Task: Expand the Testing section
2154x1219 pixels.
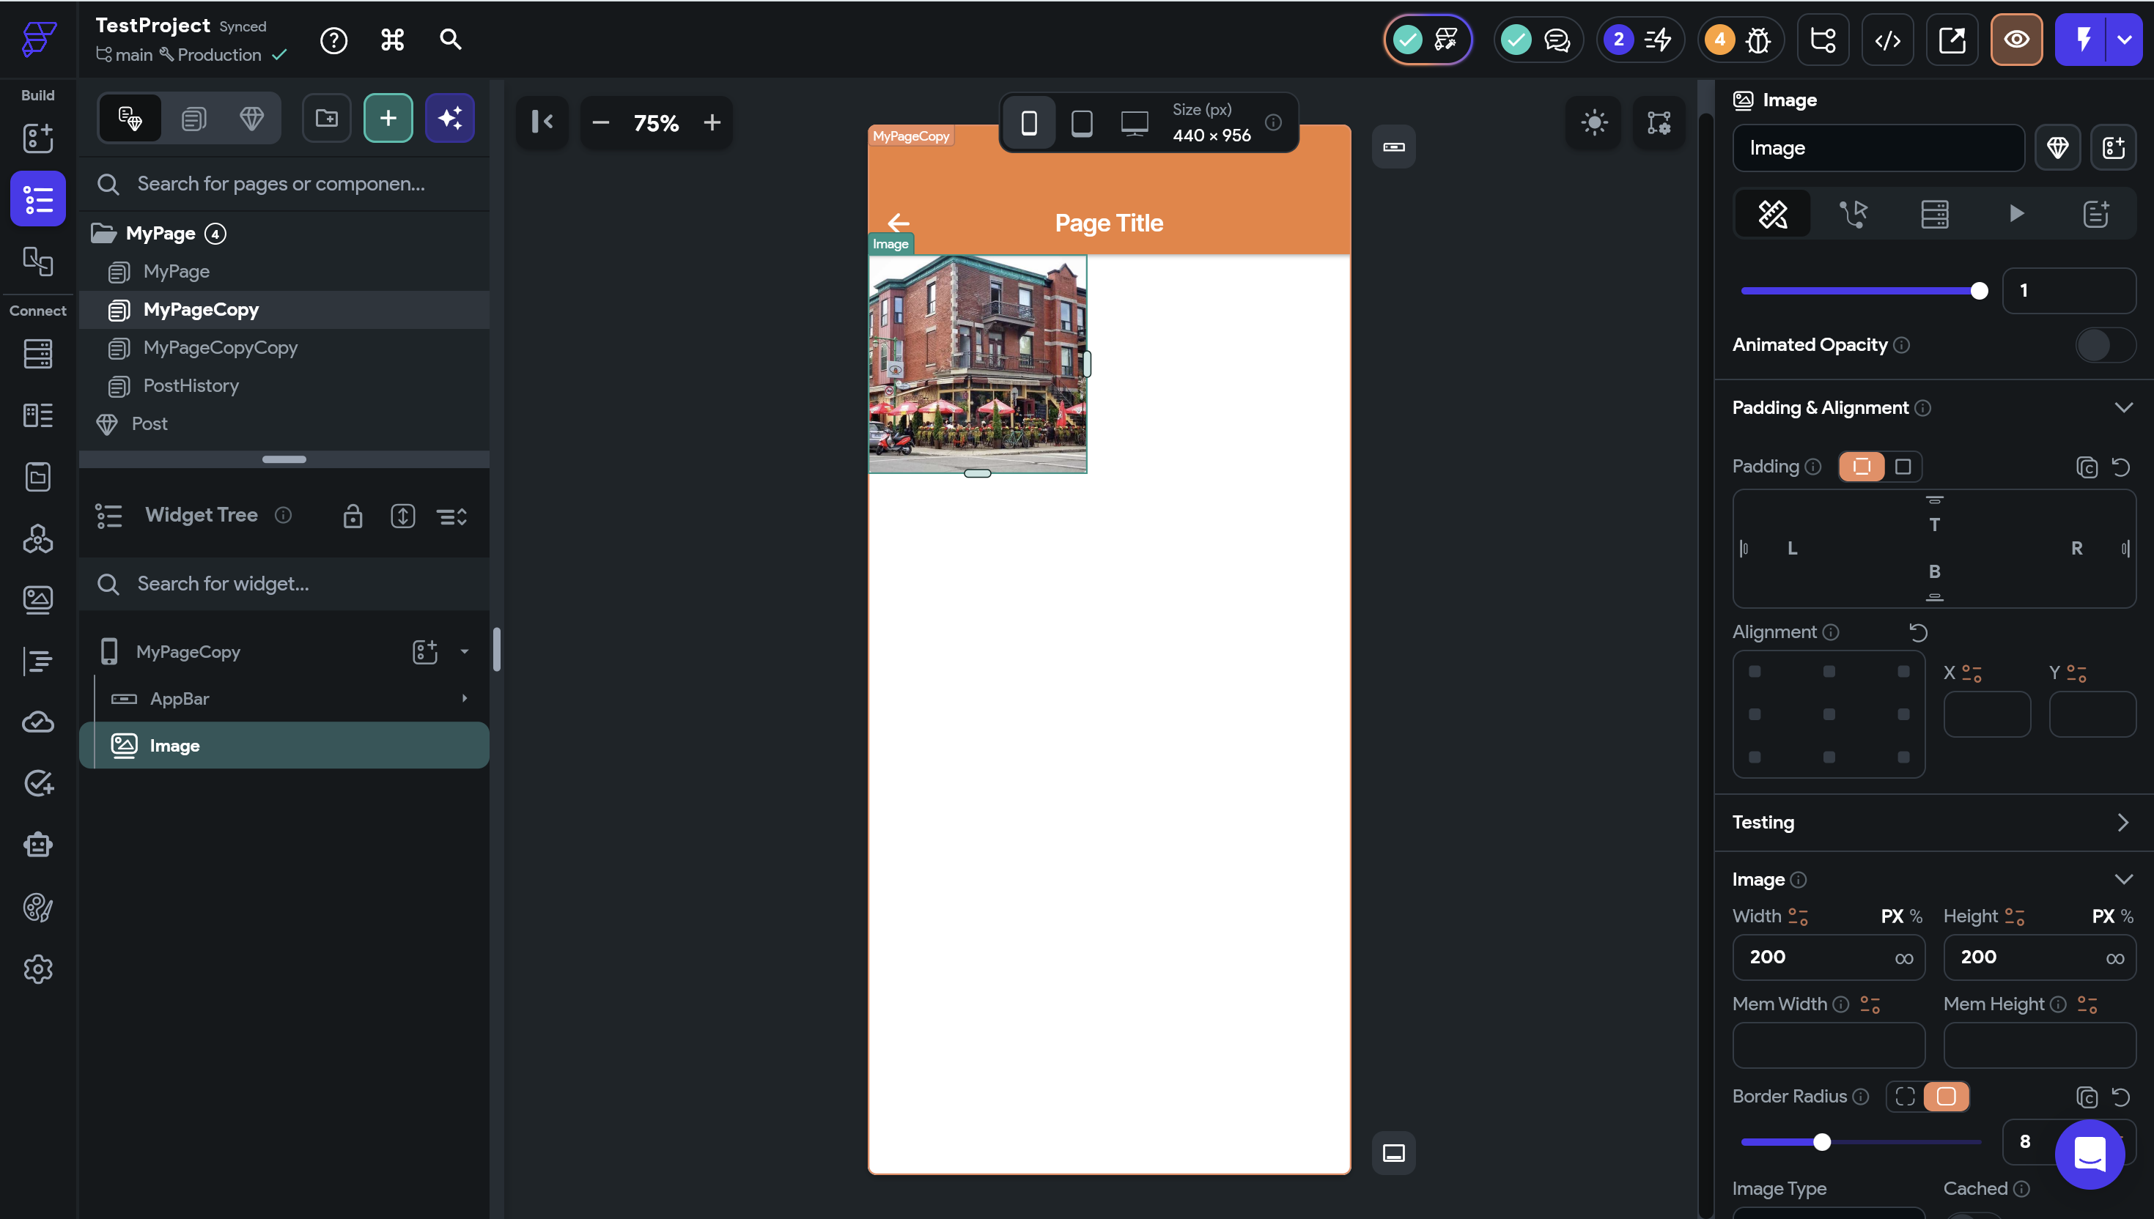Action: coord(2122,822)
